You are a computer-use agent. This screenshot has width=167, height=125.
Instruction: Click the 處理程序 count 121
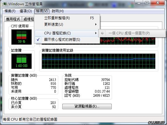click(107, 87)
